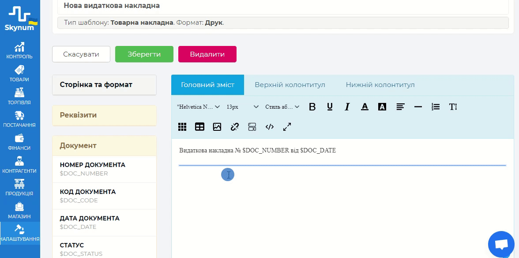Toggle italic text formatting
The image size is (519, 258).
pos(347,106)
